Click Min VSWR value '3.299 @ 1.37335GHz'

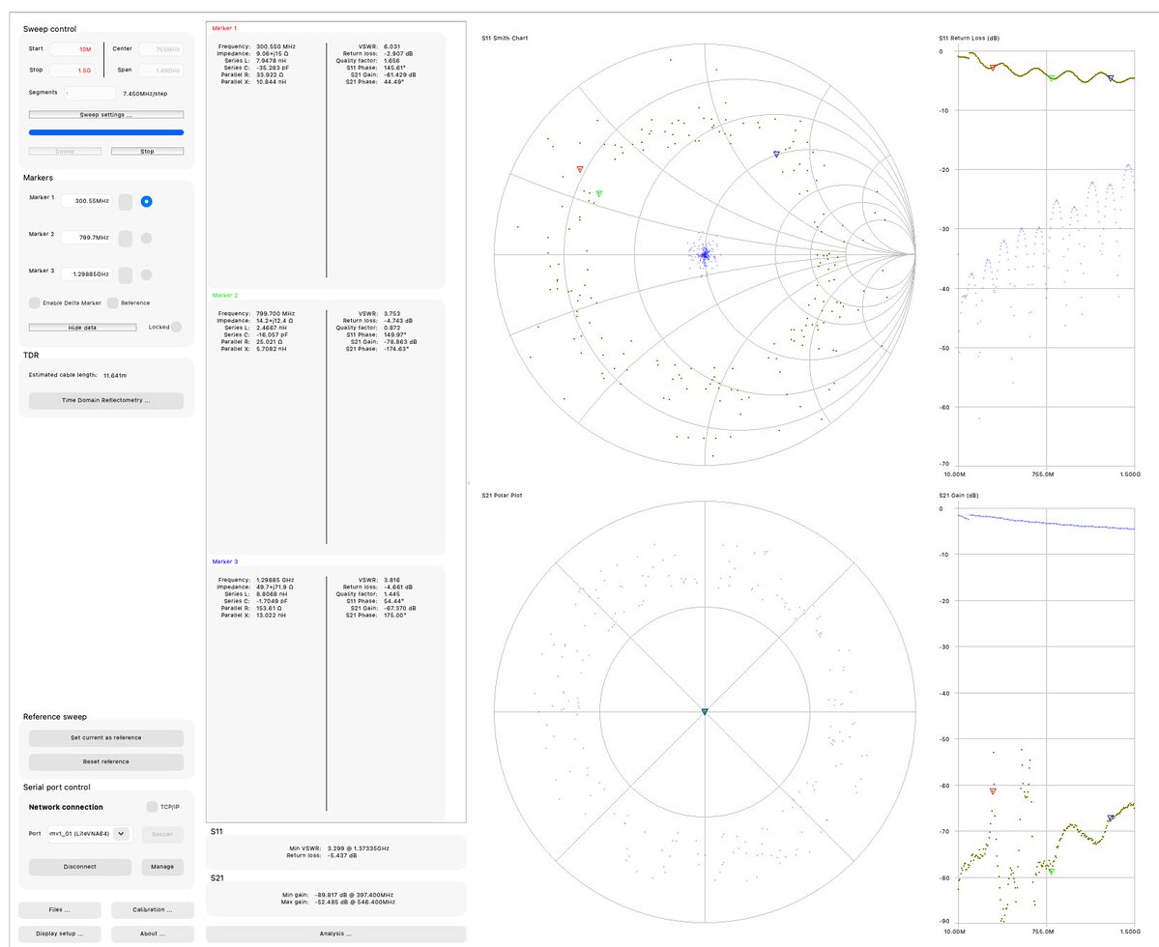tap(359, 848)
